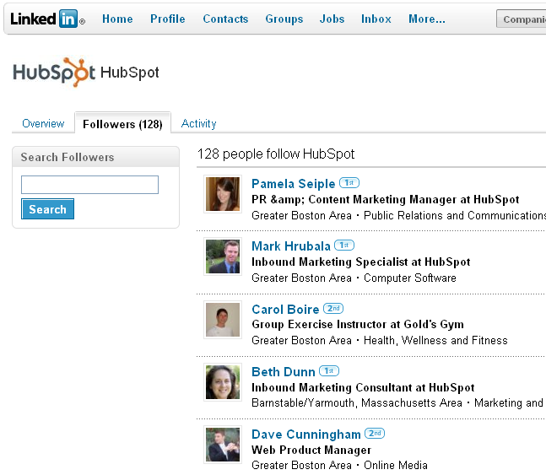Viewport: 546px width, 475px height.
Task: Click 'Web Product Manager' title text
Action: coord(311,450)
